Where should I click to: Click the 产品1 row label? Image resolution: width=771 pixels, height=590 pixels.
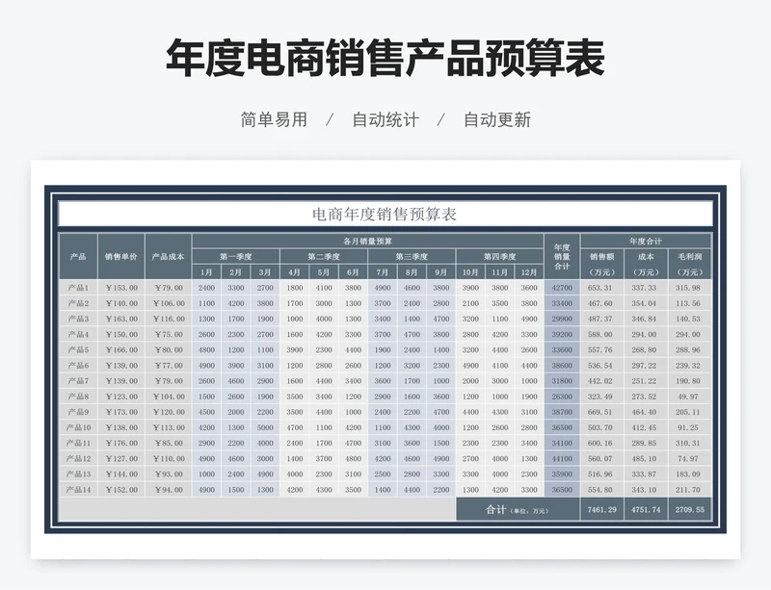click(x=78, y=288)
